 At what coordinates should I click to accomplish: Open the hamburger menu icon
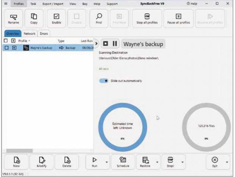[6, 3]
